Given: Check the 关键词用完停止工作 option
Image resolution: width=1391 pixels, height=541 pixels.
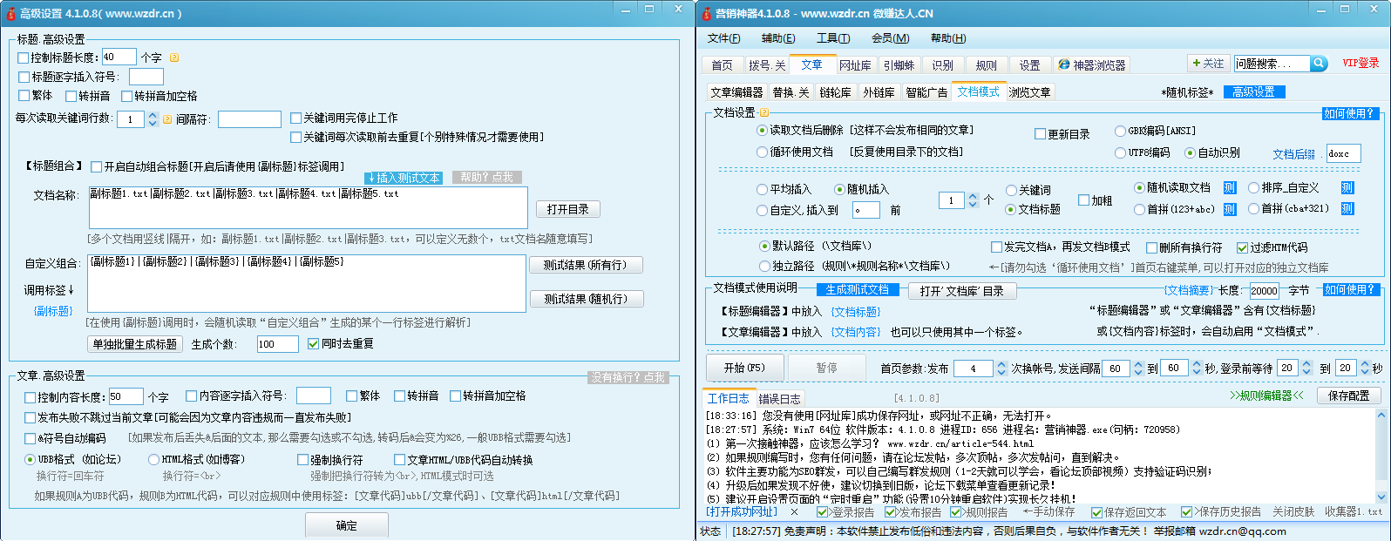Looking at the screenshot, I should coord(296,118).
